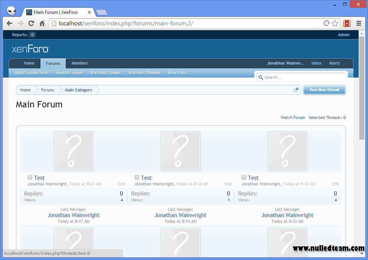Click the search magnifier icon
The image size is (368, 260).
[x=261, y=77]
